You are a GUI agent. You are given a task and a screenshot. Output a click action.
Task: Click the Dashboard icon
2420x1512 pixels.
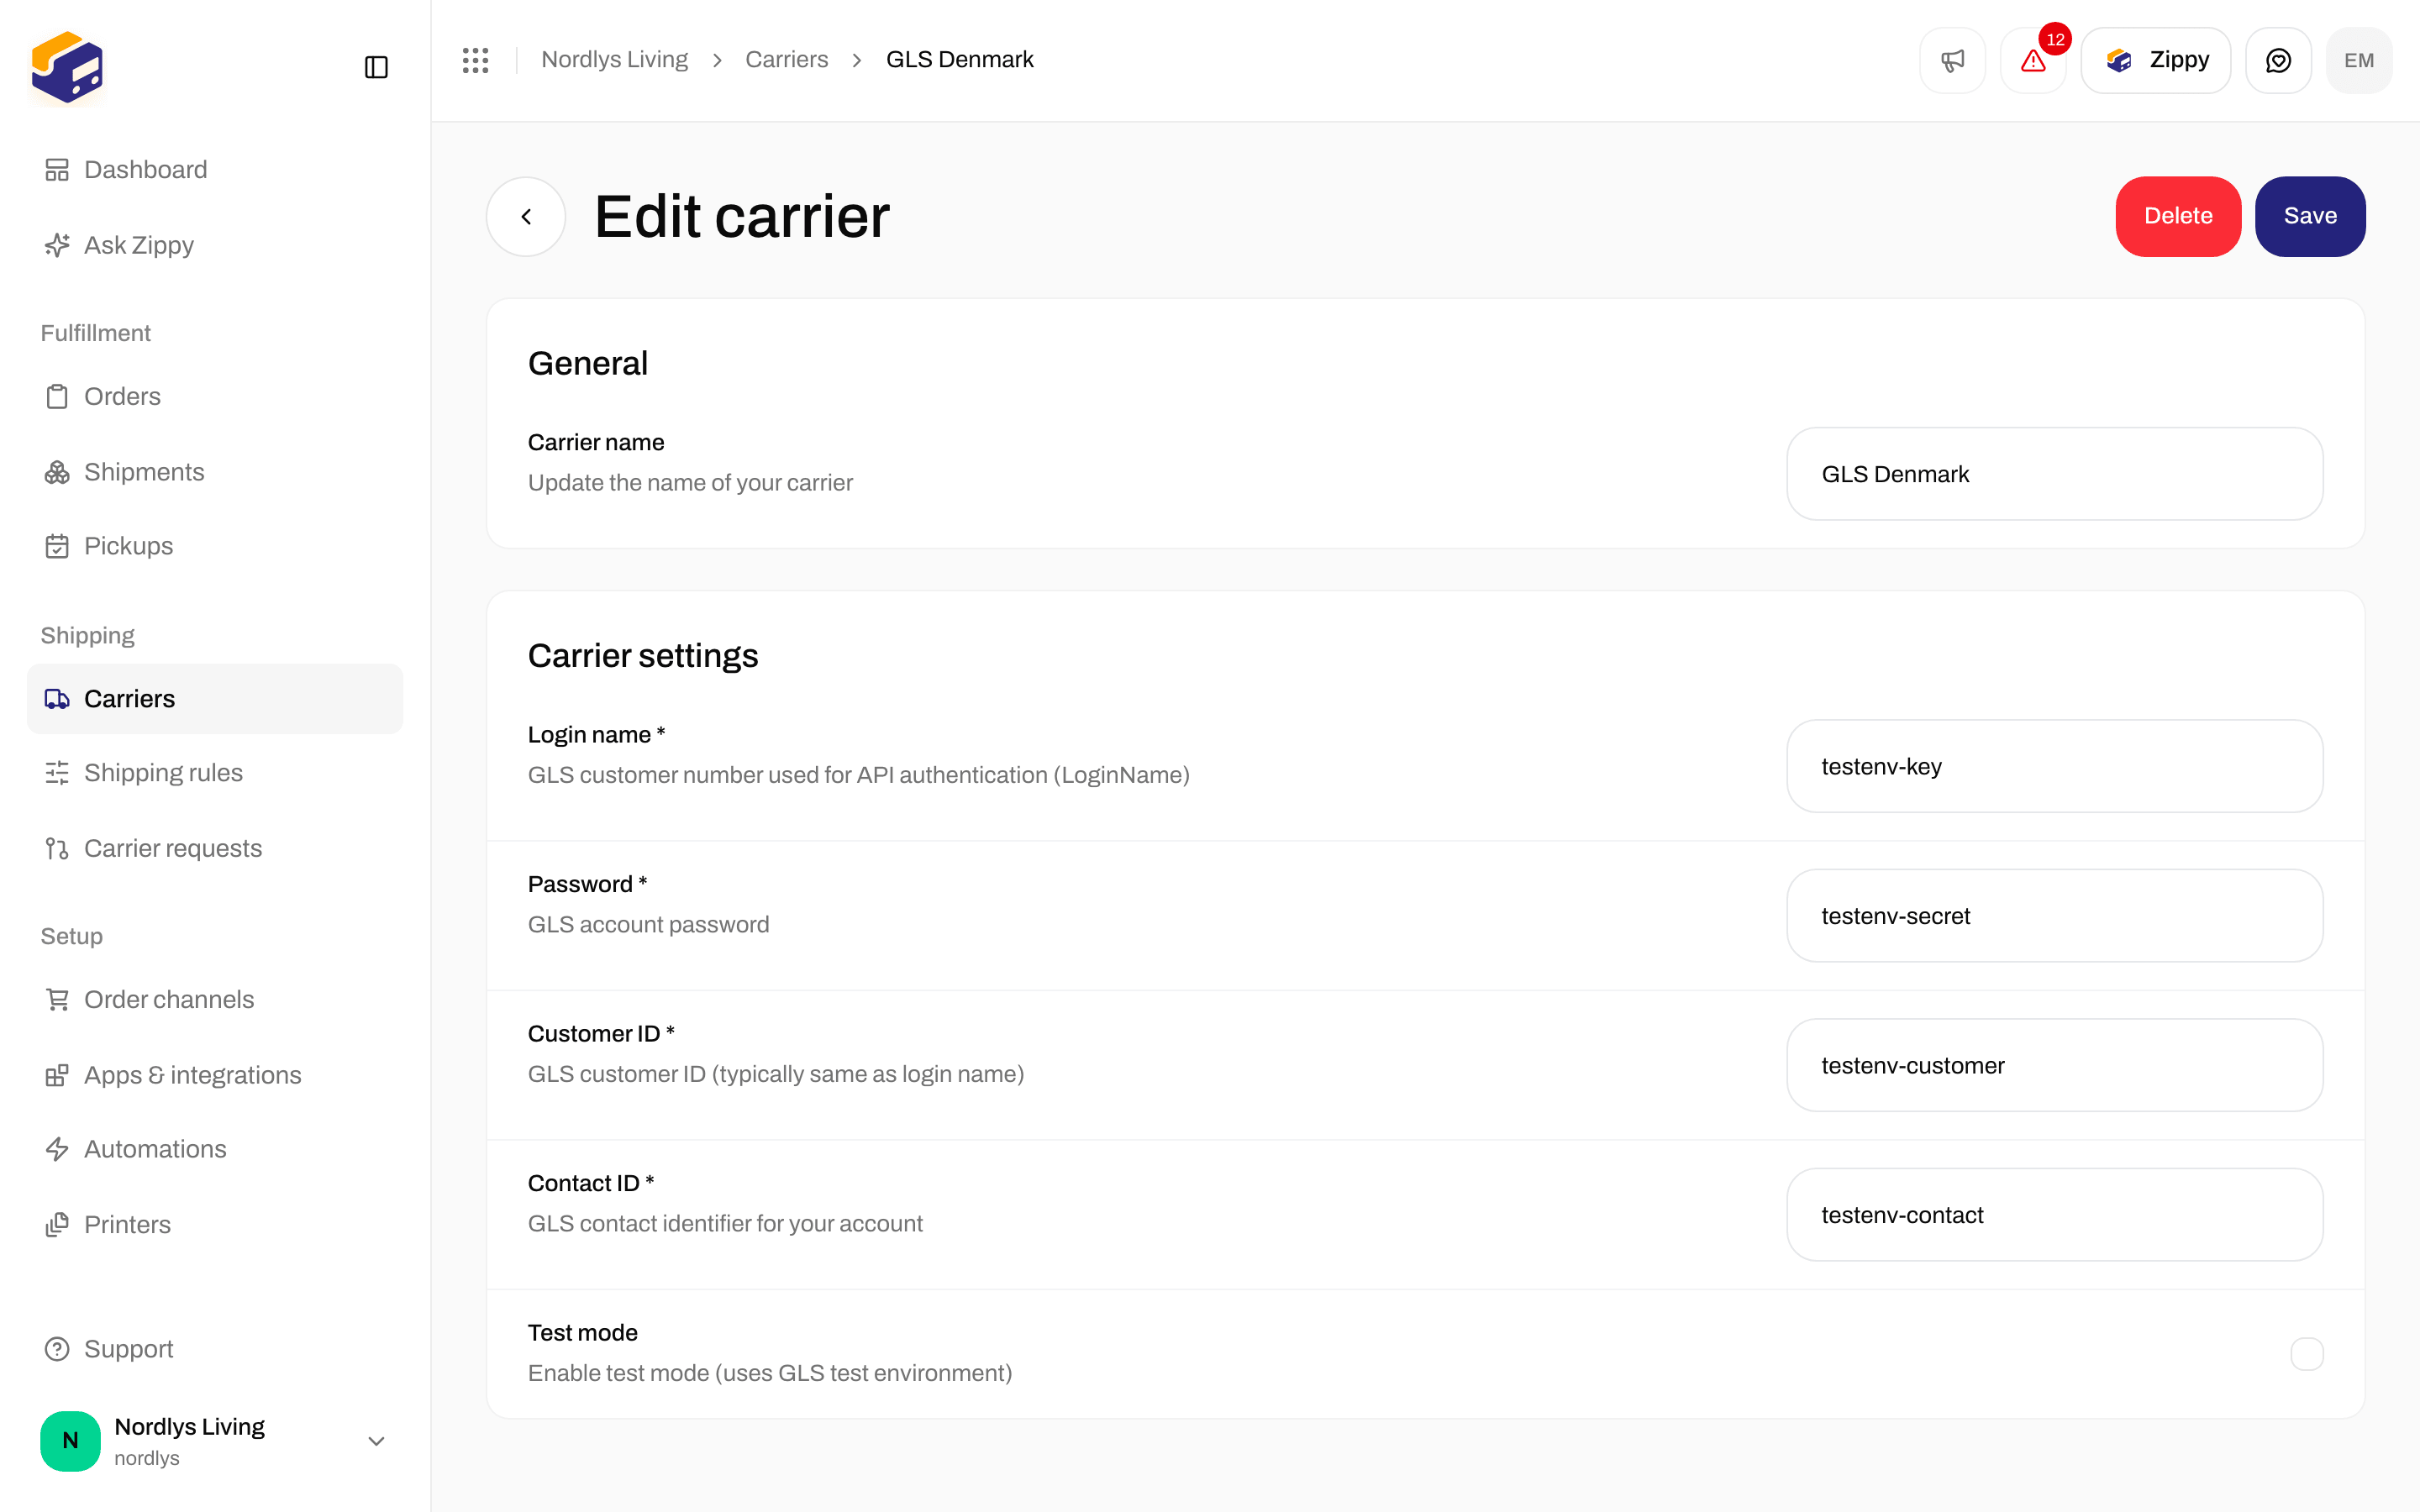point(57,170)
